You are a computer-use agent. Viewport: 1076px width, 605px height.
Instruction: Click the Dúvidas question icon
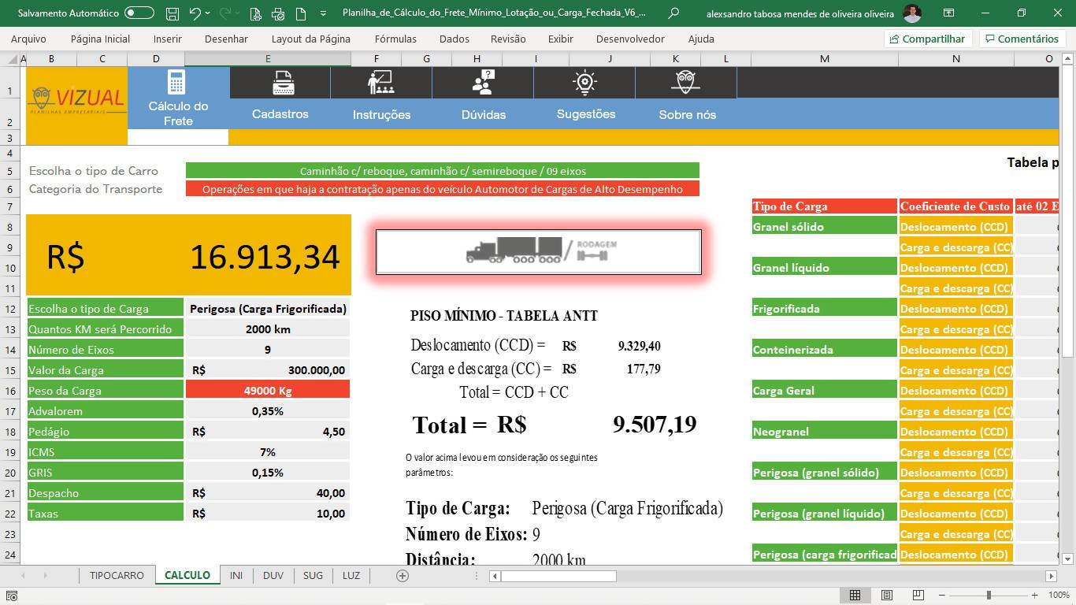point(482,82)
